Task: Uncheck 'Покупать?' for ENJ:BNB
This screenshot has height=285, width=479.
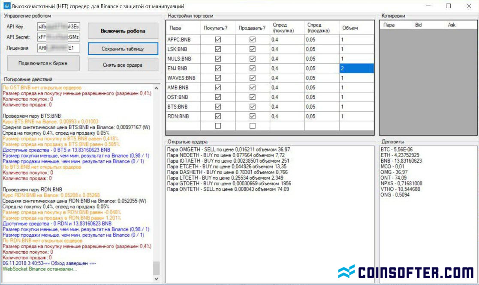Action: [218, 68]
